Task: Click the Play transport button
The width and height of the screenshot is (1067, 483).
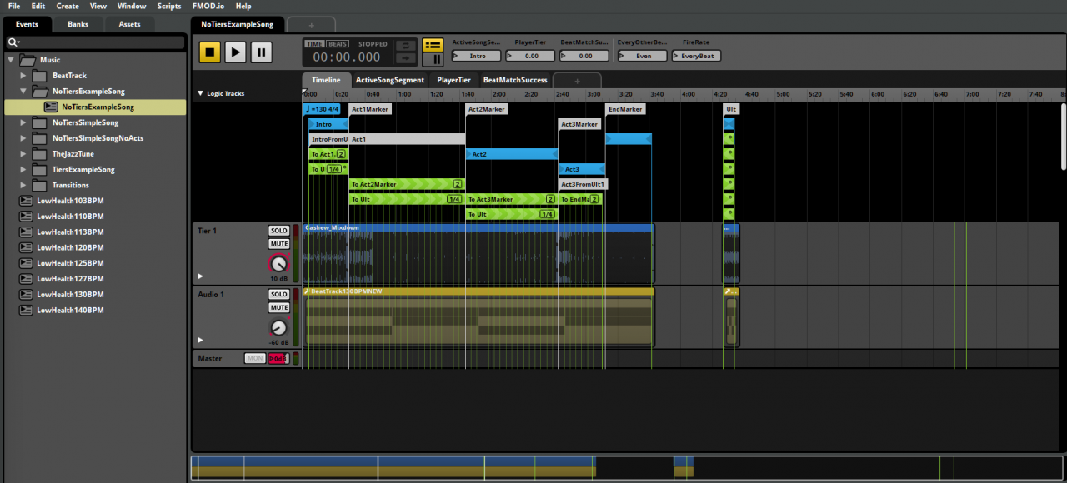Action: (x=236, y=52)
